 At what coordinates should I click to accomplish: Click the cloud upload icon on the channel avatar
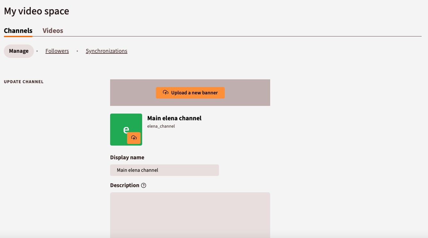click(134, 138)
